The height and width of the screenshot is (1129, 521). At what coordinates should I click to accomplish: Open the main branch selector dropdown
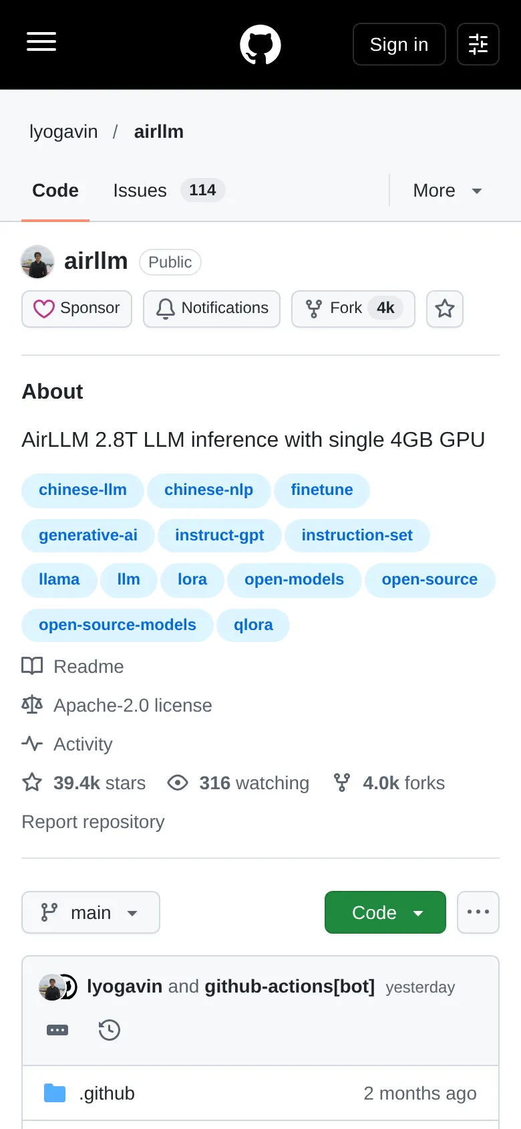coord(91,912)
